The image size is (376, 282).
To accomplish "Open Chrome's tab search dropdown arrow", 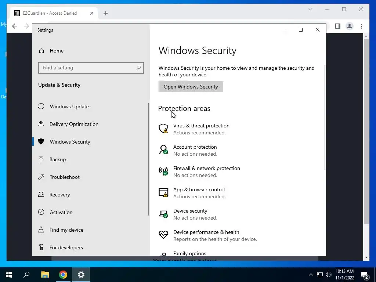I will [x=310, y=9].
